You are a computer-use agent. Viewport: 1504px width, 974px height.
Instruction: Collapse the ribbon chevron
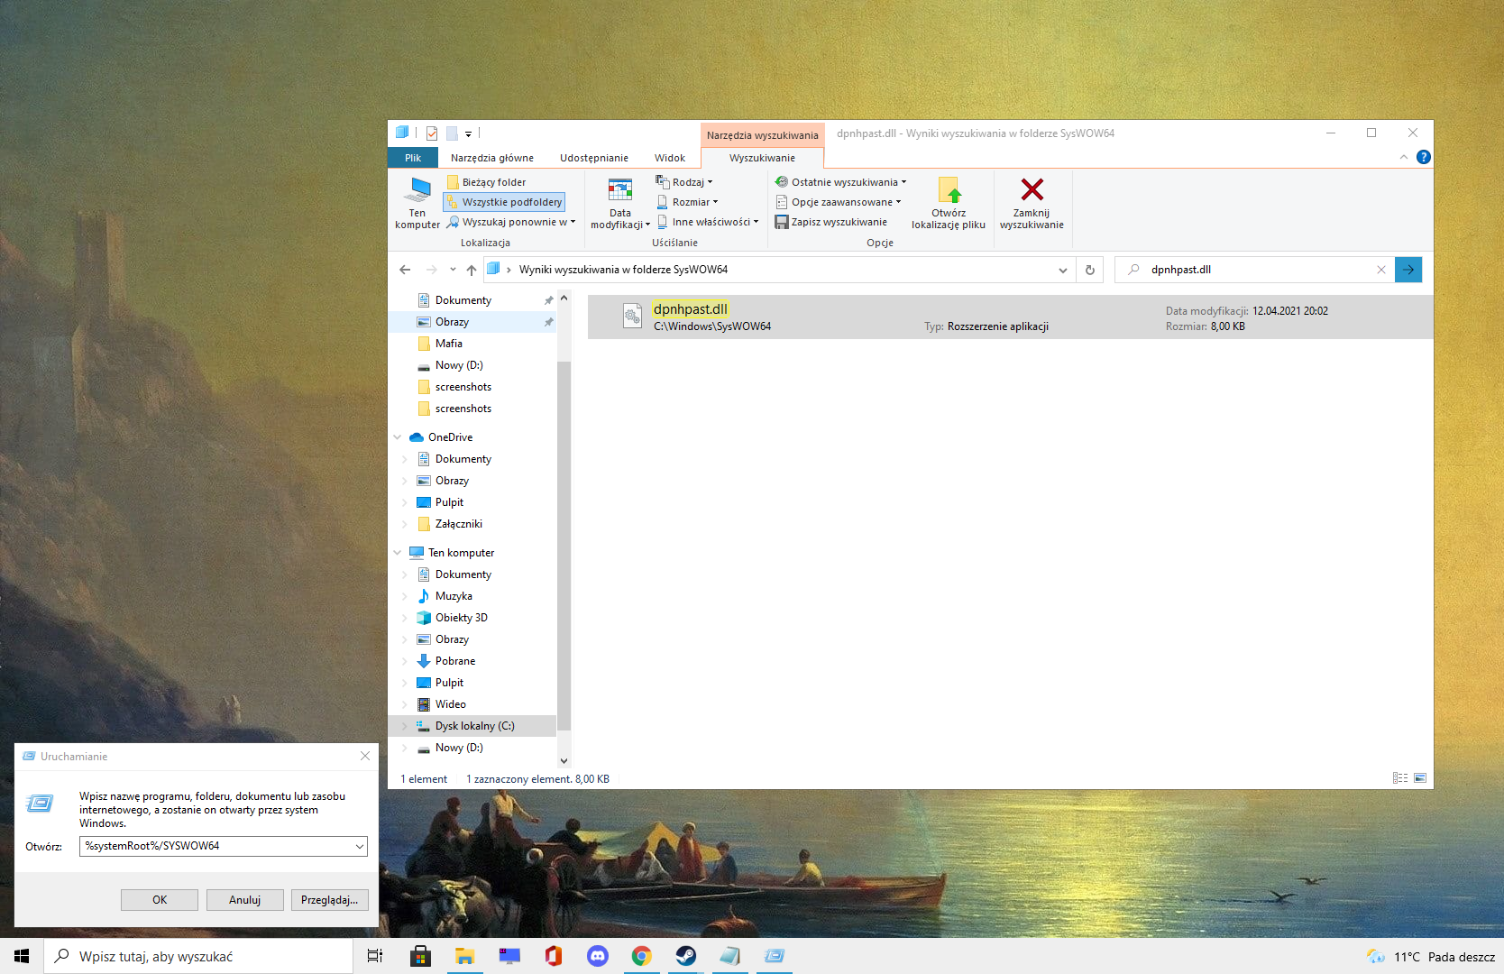click(x=1404, y=157)
